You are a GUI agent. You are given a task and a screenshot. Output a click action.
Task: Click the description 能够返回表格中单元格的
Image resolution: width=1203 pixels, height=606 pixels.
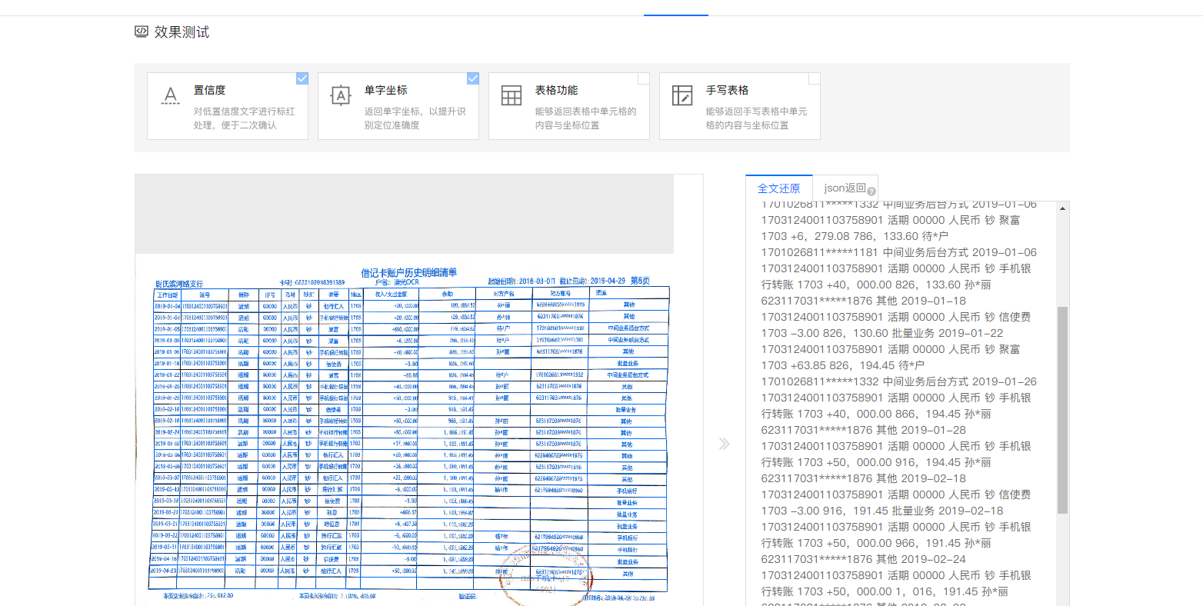coord(586,112)
